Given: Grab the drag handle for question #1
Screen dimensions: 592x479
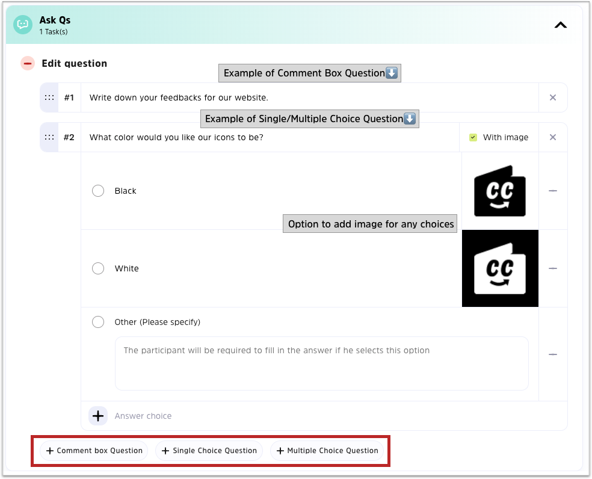Looking at the screenshot, I should pos(49,97).
